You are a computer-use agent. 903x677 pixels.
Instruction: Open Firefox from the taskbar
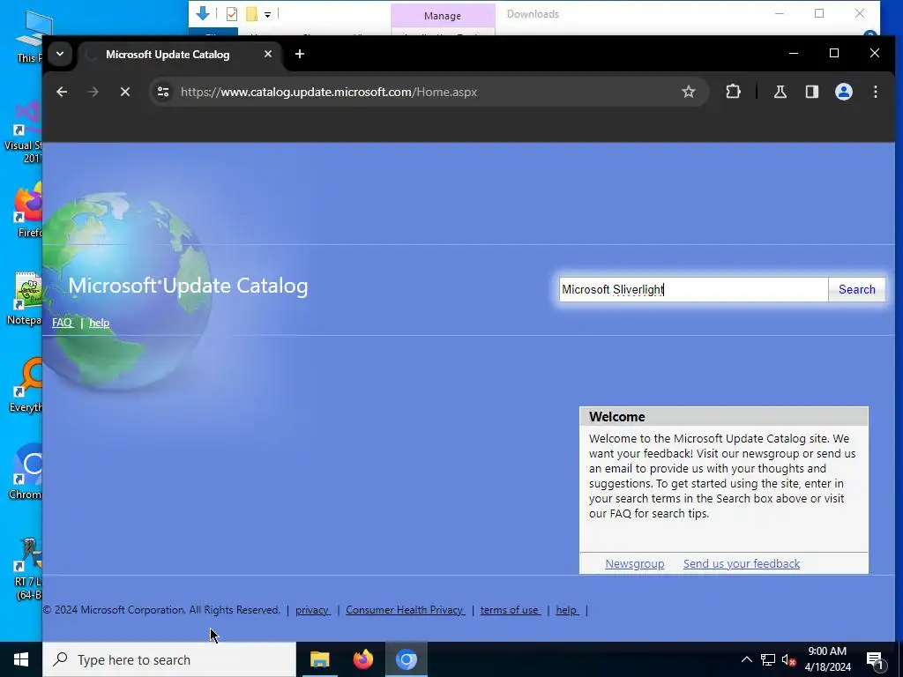tap(362, 659)
